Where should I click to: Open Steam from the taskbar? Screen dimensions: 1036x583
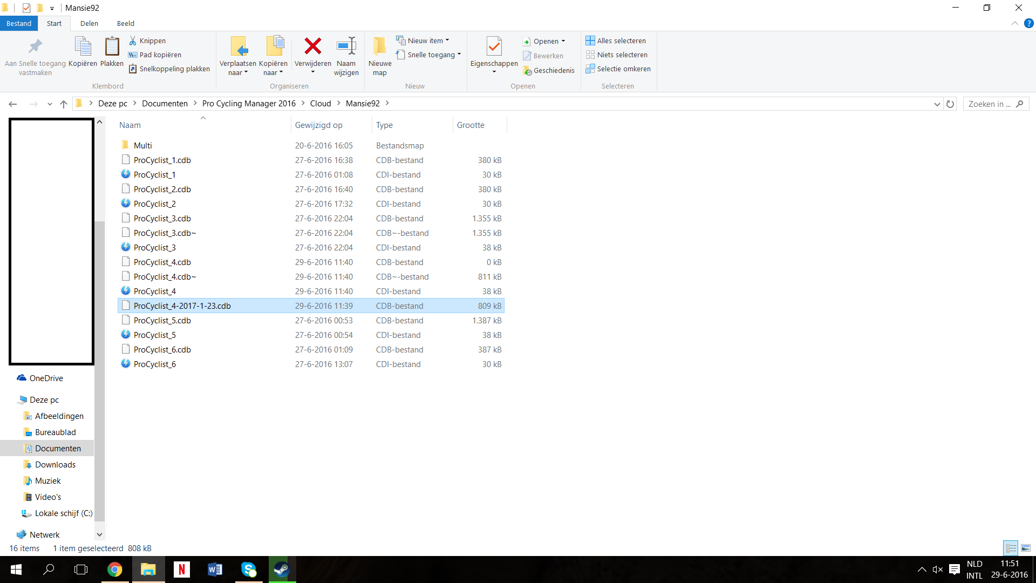[x=282, y=570]
